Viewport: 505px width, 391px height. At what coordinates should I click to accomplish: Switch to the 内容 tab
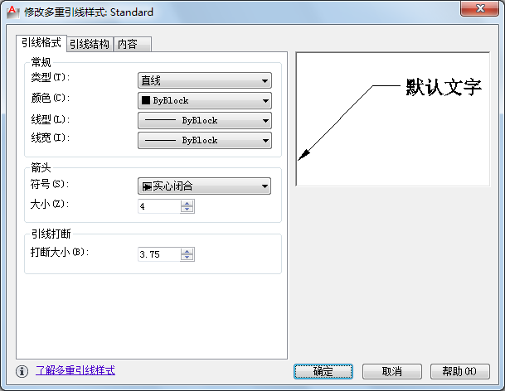132,44
